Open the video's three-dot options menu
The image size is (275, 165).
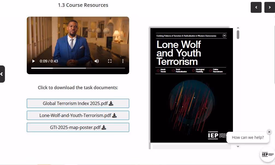tap(123, 61)
